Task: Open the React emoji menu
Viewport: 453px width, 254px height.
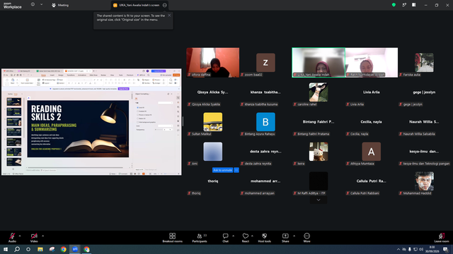Action: [x=246, y=238]
